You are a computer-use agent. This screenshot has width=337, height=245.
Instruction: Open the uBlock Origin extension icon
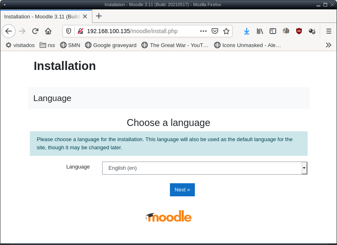tap(299, 31)
